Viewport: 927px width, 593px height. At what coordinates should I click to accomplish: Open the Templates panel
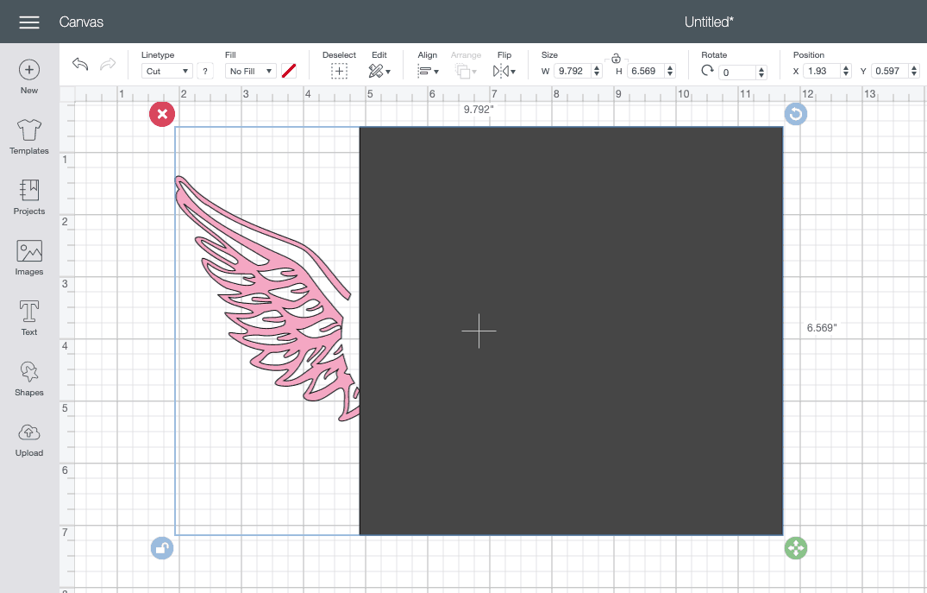[x=29, y=137]
